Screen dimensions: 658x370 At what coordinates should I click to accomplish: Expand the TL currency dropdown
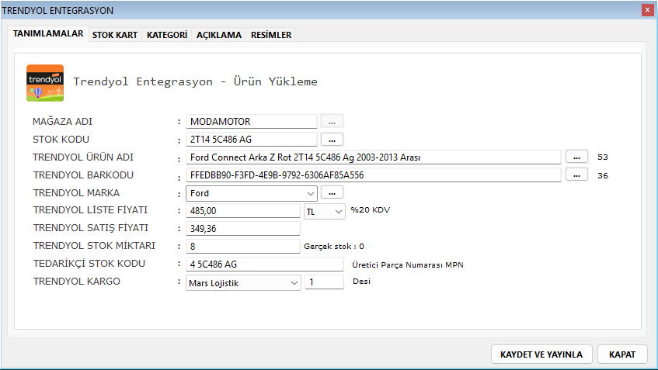click(338, 212)
